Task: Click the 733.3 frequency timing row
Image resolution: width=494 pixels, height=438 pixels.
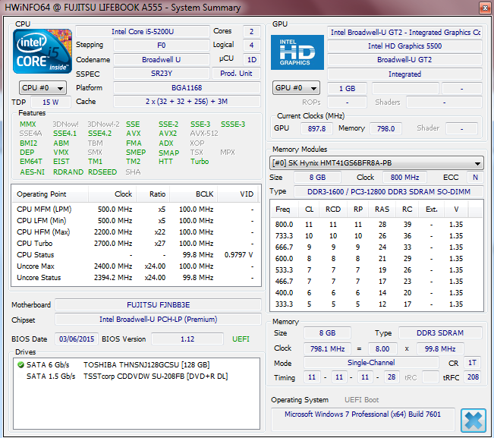Action: 376,236
